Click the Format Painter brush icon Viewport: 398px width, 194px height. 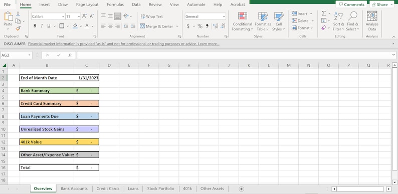[x=18, y=28]
